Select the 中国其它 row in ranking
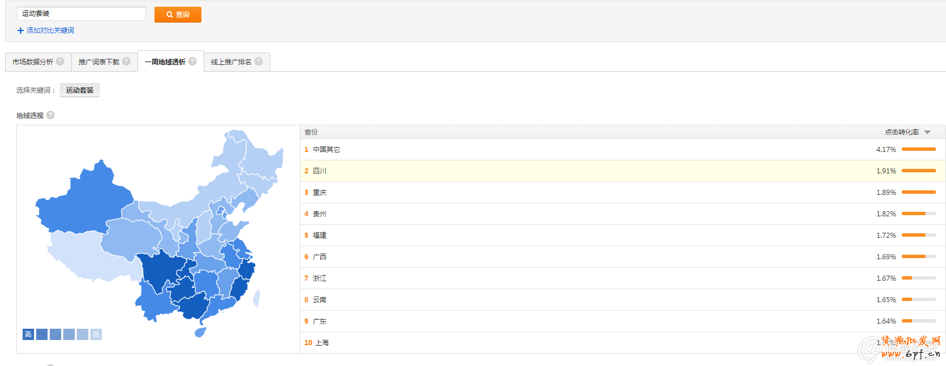 326,150
